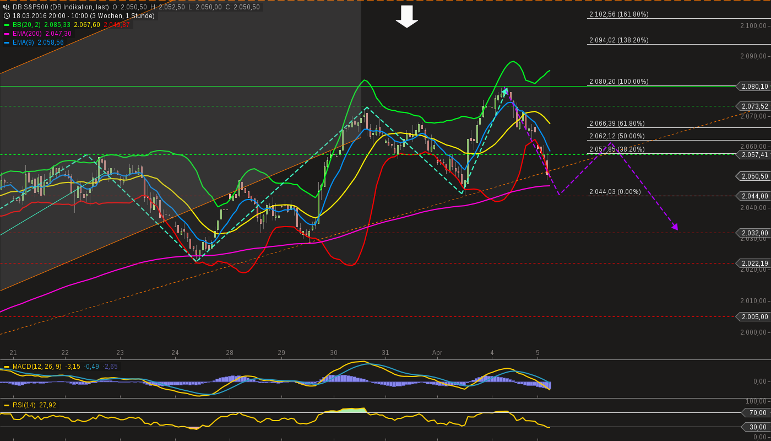Click the 2.090,00 price axis label
The width and height of the screenshot is (771, 441).
click(x=753, y=56)
